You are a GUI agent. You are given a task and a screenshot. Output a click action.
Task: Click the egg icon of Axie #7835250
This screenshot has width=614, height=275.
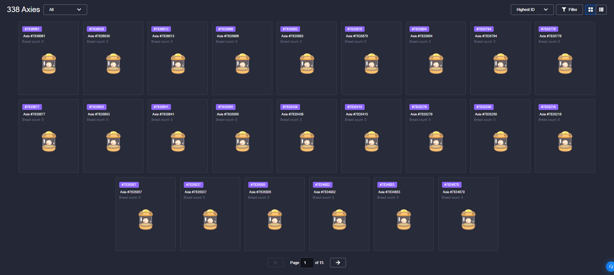point(500,142)
